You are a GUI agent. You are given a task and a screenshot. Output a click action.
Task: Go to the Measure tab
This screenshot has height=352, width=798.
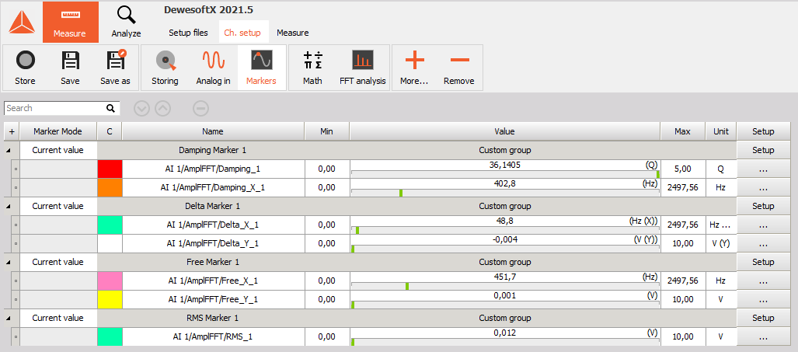point(293,33)
